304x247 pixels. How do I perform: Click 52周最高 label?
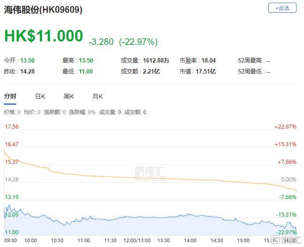(250, 60)
